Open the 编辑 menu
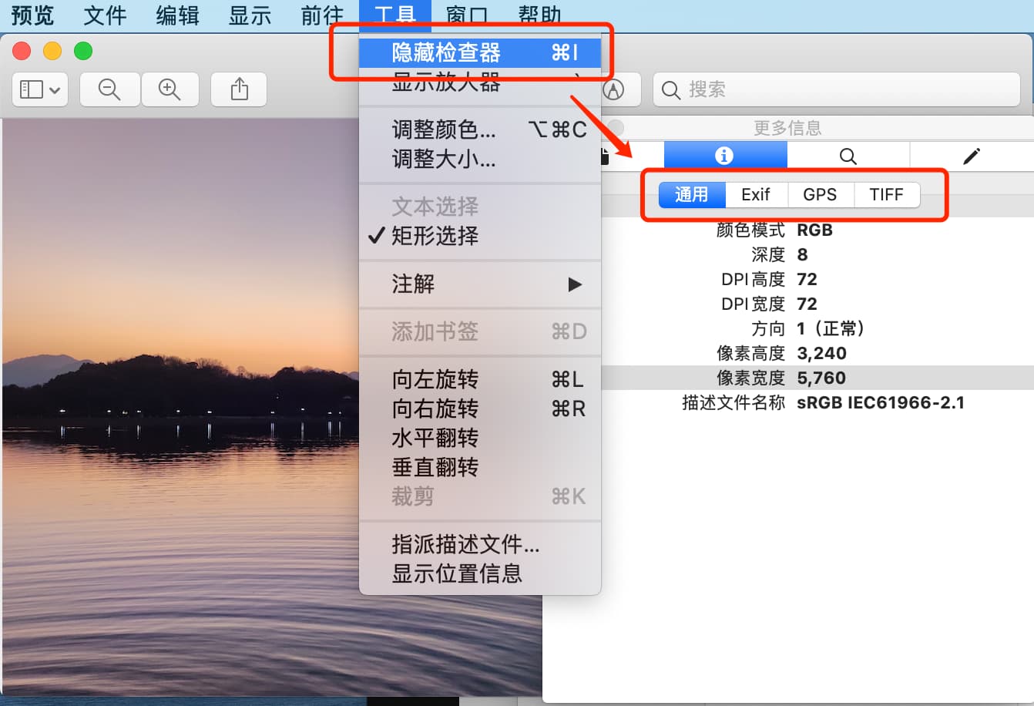This screenshot has height=706, width=1034. click(x=177, y=15)
